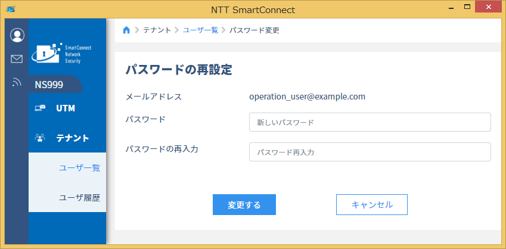
Task: Go to home via breadcrumb house icon
Action: click(126, 30)
